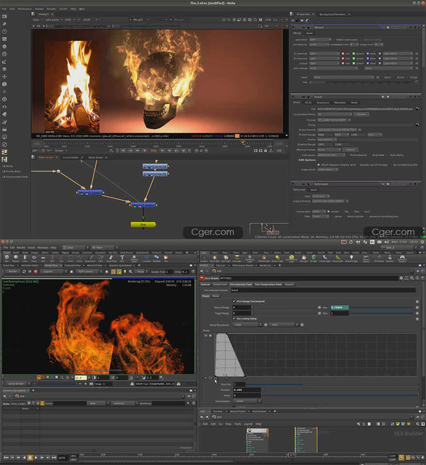Open the Interpolation Linear dropdown in ramp
The height and width of the screenshot is (465, 426).
[x=246, y=401]
